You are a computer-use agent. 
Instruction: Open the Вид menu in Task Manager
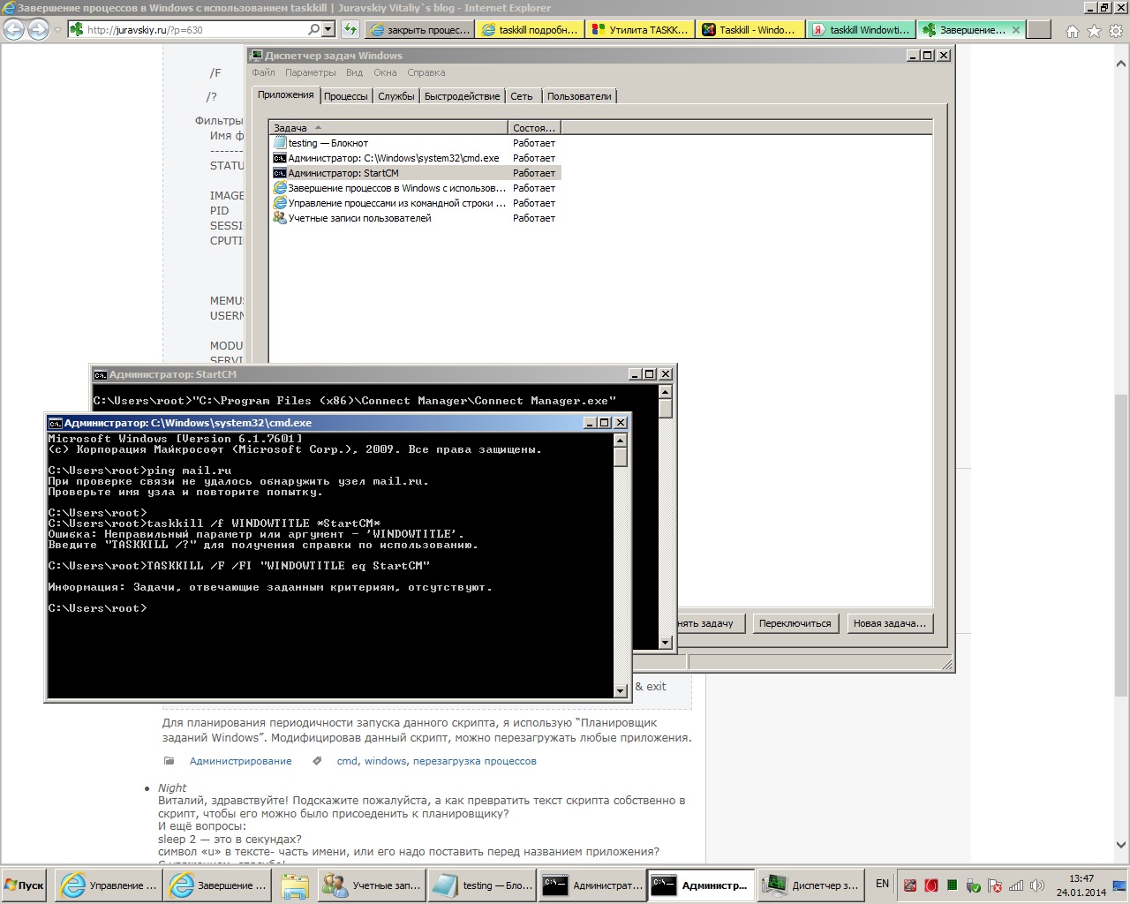[x=354, y=72]
